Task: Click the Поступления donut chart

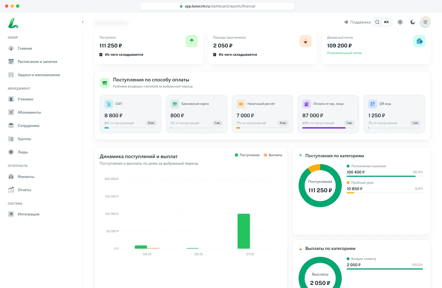Action: pyautogui.click(x=320, y=186)
